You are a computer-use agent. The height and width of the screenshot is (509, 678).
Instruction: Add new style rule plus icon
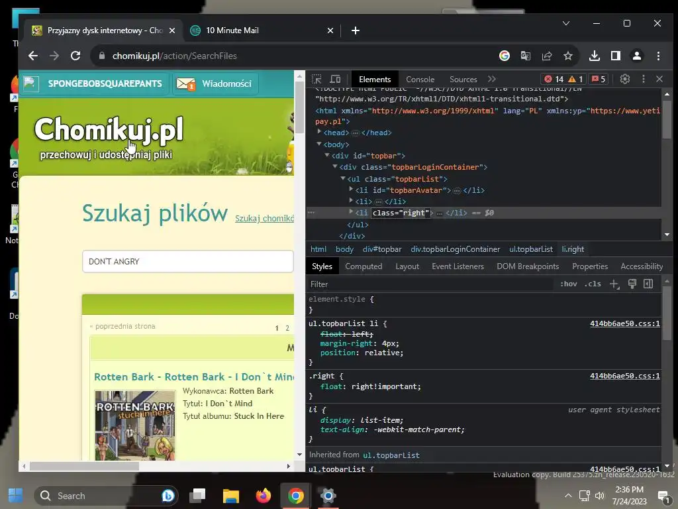pyautogui.click(x=614, y=284)
